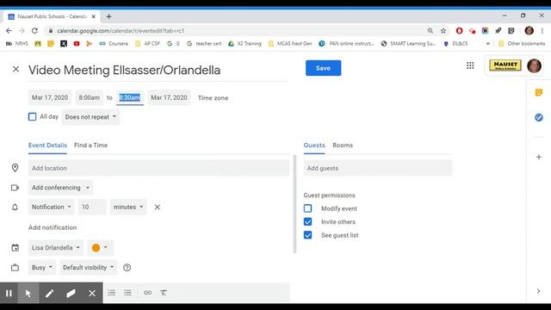
Task: Click the Add location field
Action: 158,168
